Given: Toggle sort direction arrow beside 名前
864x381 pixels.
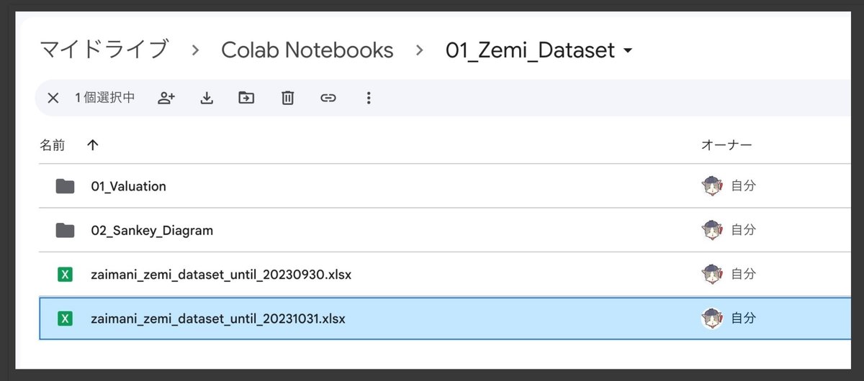Looking at the screenshot, I should [x=92, y=145].
